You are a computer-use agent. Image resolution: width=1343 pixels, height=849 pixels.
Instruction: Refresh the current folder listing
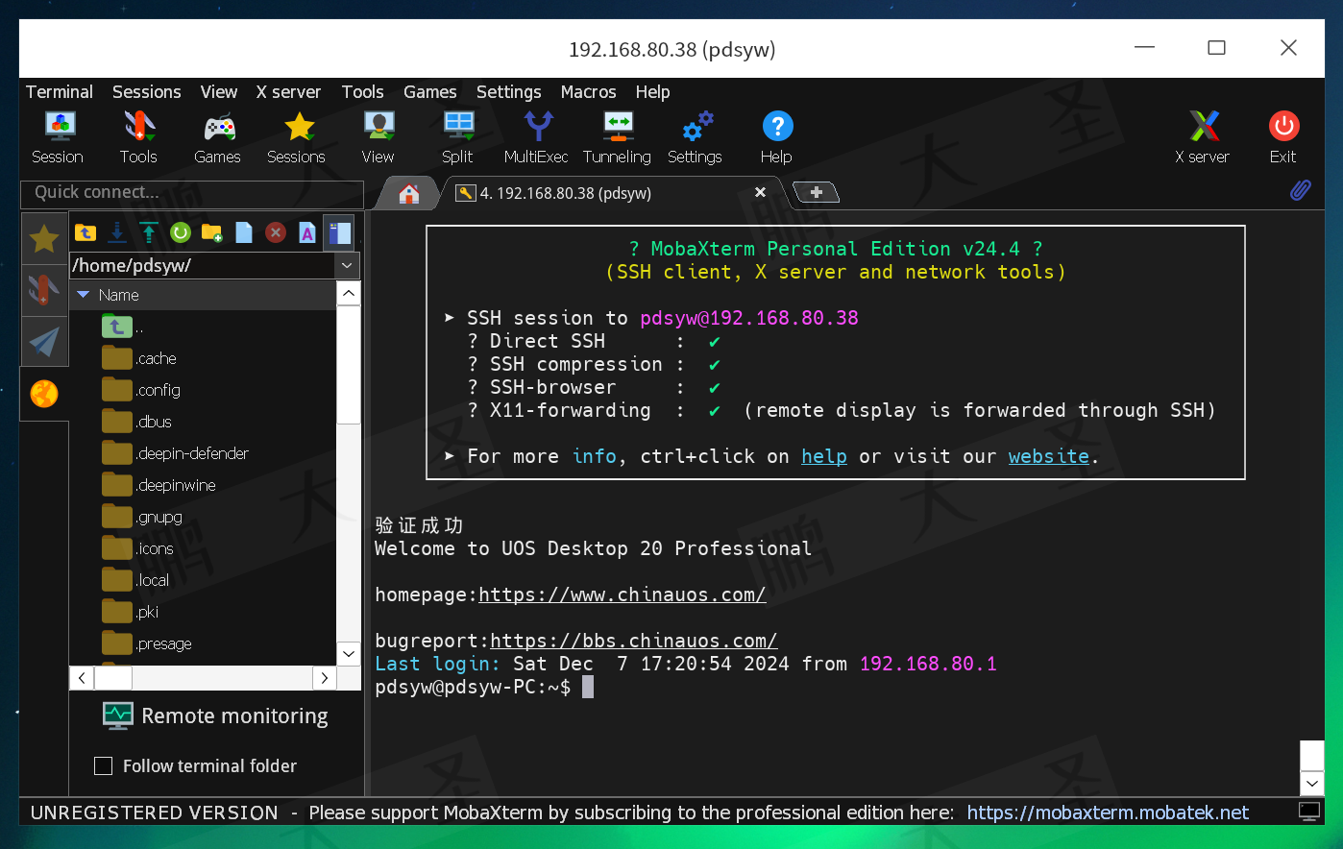tap(181, 232)
